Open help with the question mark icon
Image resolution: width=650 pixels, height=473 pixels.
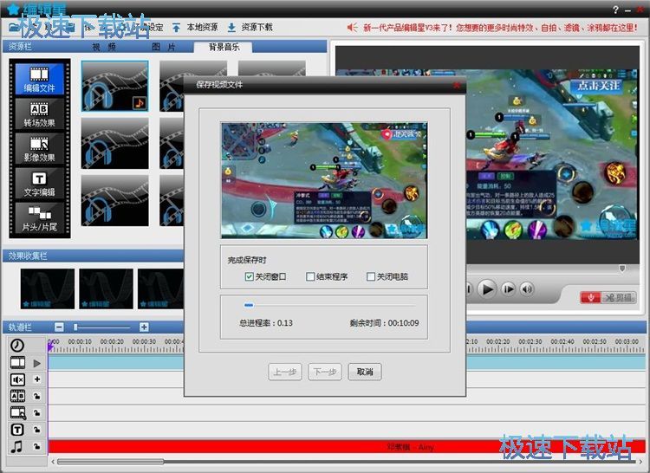point(615,10)
